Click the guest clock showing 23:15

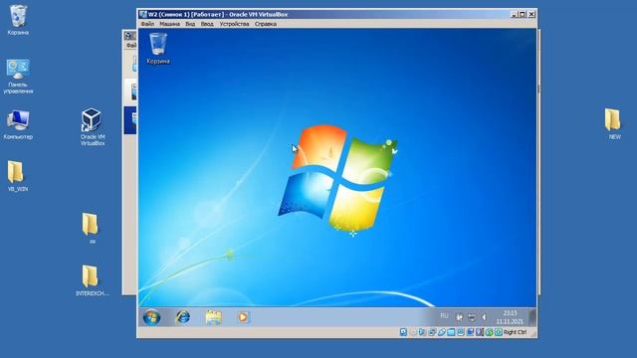[510, 317]
